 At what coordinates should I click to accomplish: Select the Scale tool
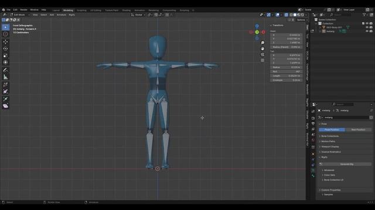[x=5, y=55]
